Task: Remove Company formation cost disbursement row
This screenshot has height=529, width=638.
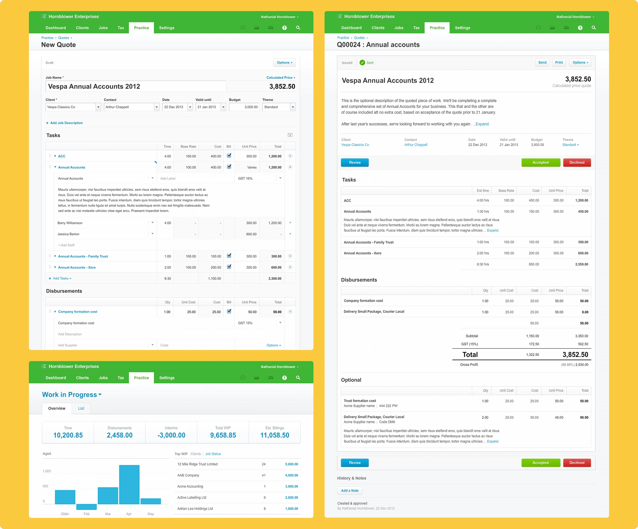Action: pyautogui.click(x=290, y=312)
